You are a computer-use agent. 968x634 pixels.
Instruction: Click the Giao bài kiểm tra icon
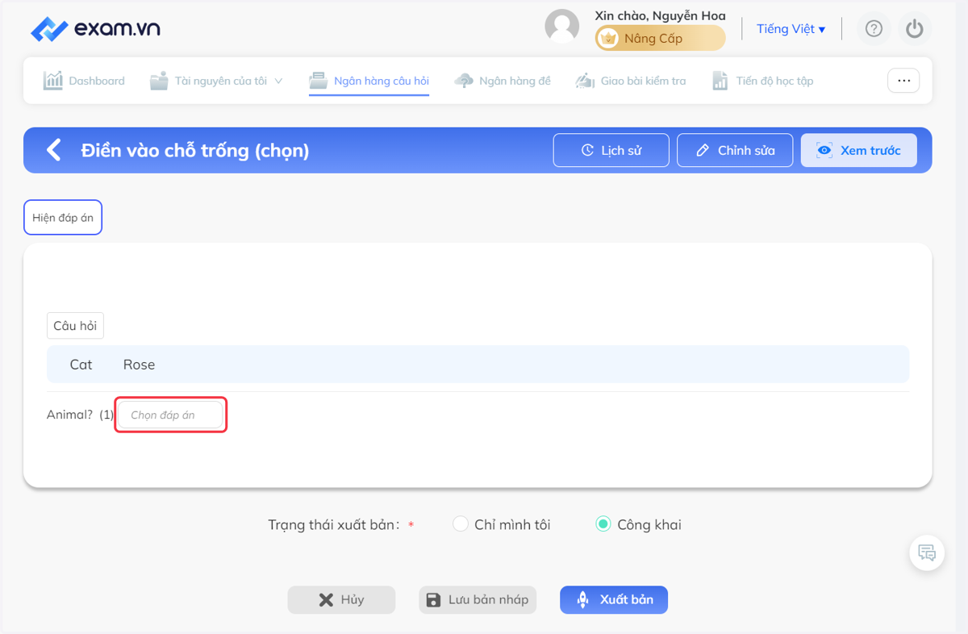point(585,81)
